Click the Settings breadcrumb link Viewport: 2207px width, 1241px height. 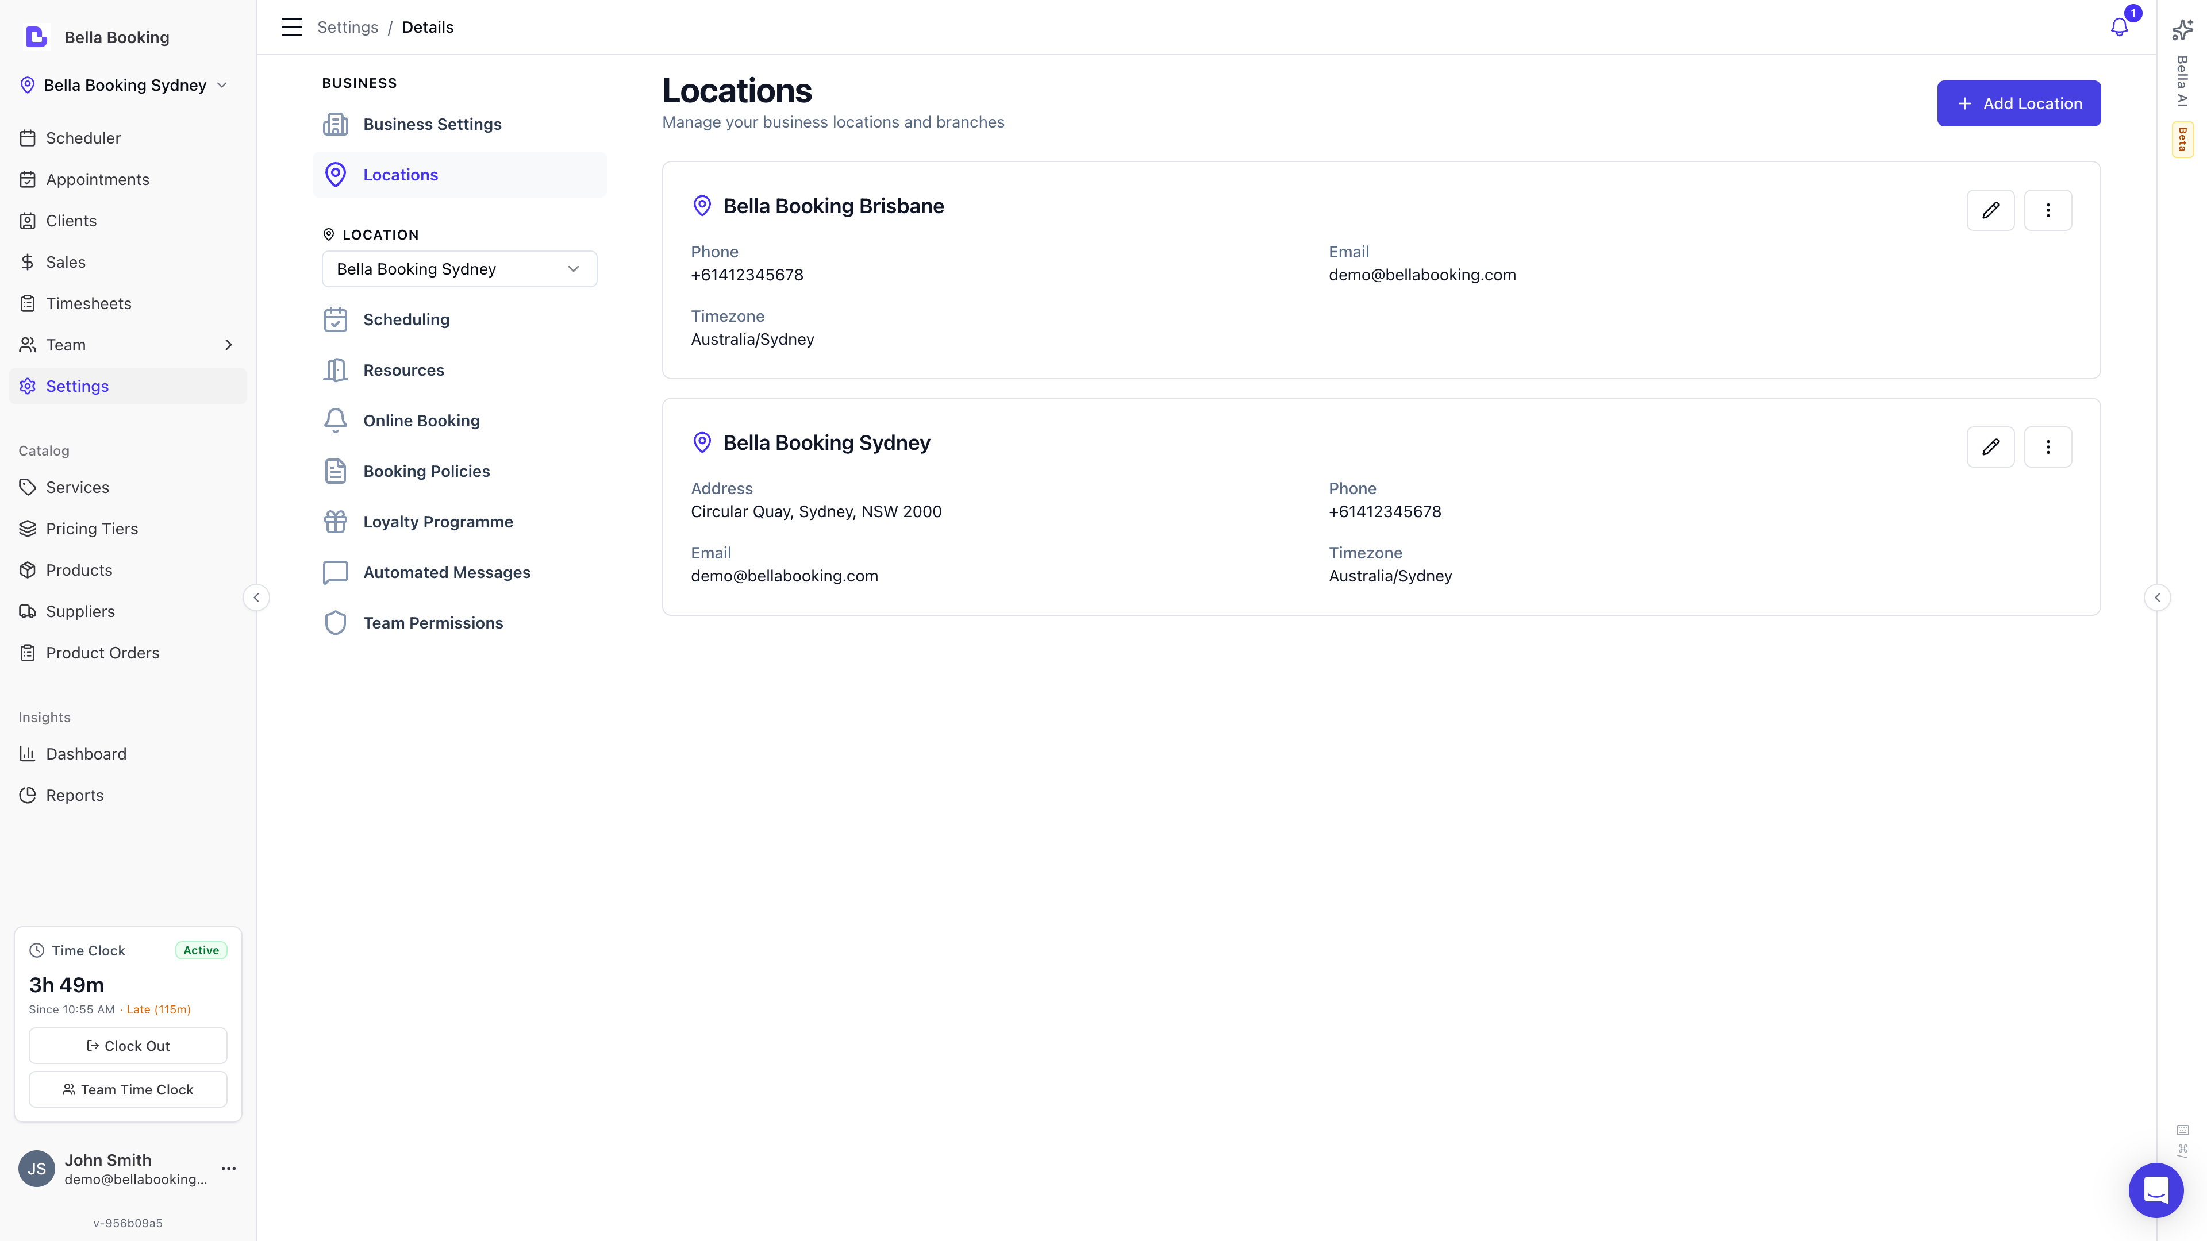click(x=348, y=26)
